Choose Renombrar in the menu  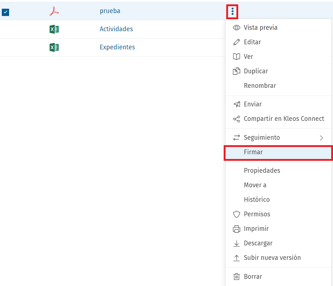pos(260,86)
